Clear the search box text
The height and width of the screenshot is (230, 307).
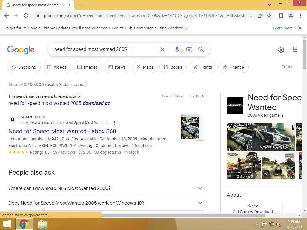pos(162,49)
